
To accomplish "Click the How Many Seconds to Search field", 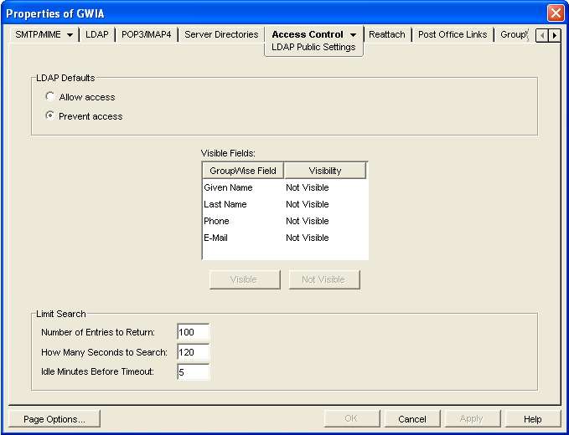I will tap(193, 352).
